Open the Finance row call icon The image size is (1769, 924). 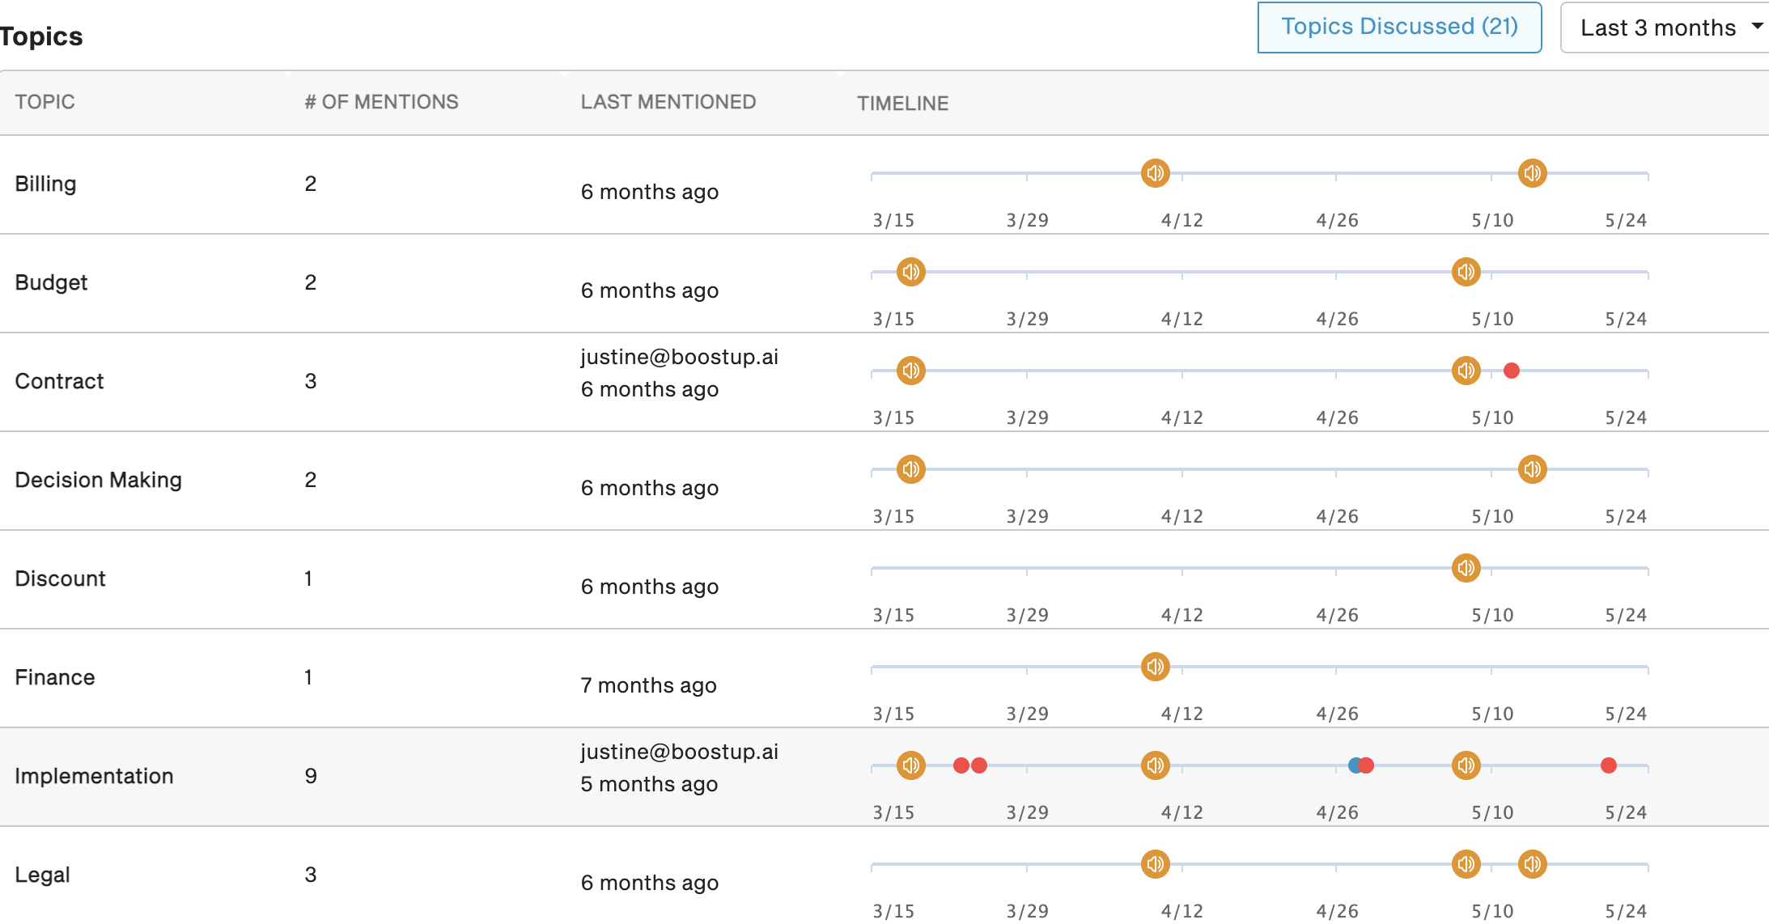1155,667
